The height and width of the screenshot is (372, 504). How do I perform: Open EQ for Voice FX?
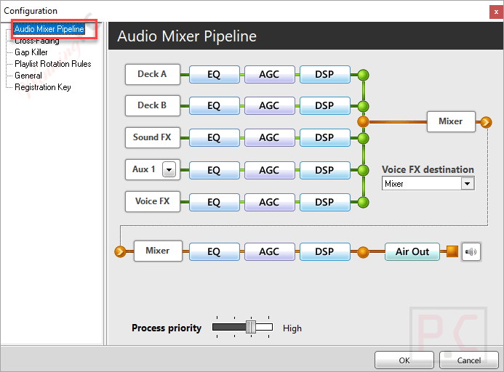coord(215,203)
